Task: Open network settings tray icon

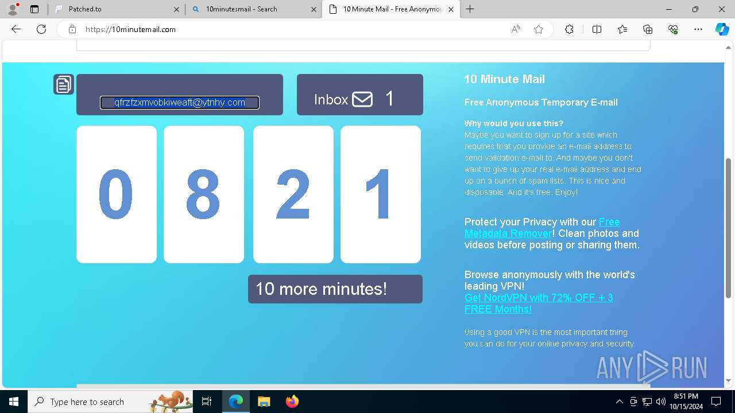Action: [647, 402]
